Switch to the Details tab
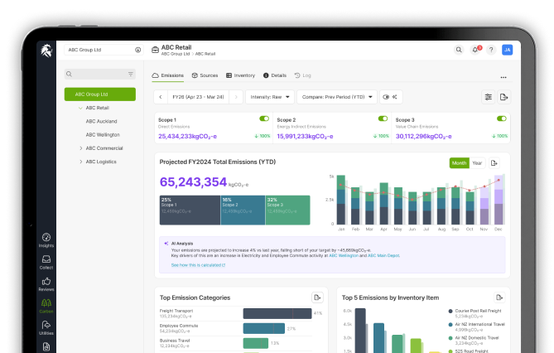 (x=275, y=75)
